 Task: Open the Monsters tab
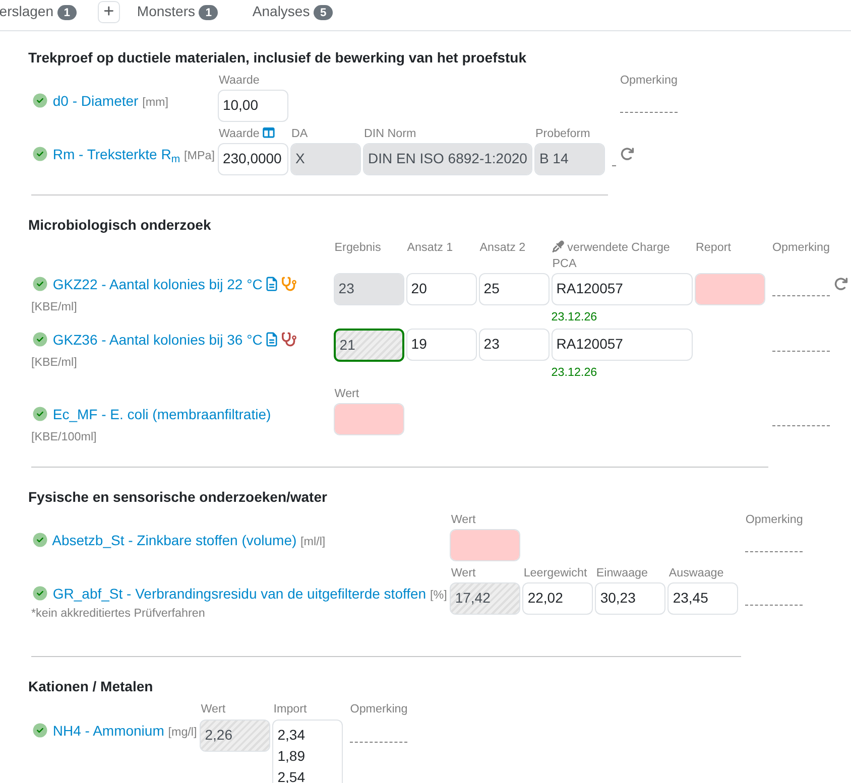(177, 12)
